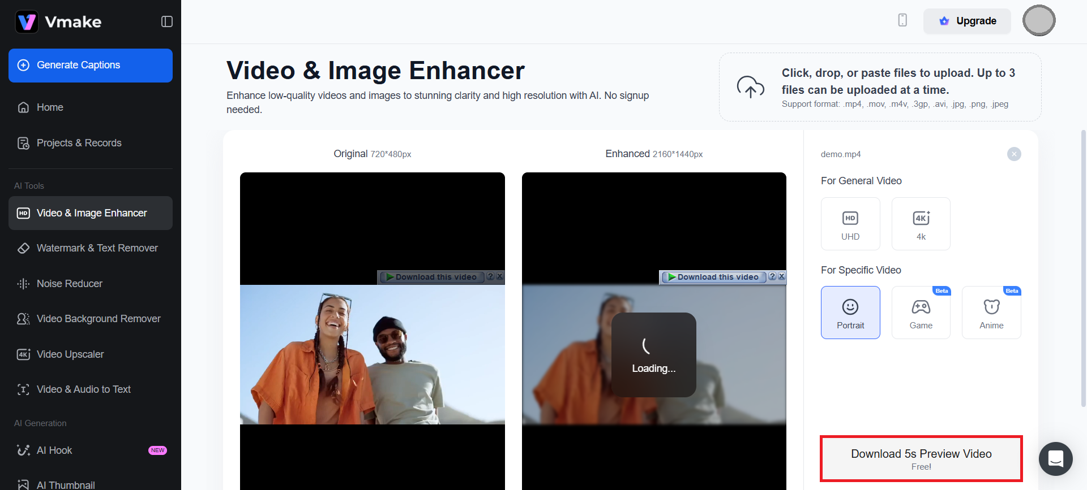Remove demo.mp4 with the close icon

[x=1014, y=154]
